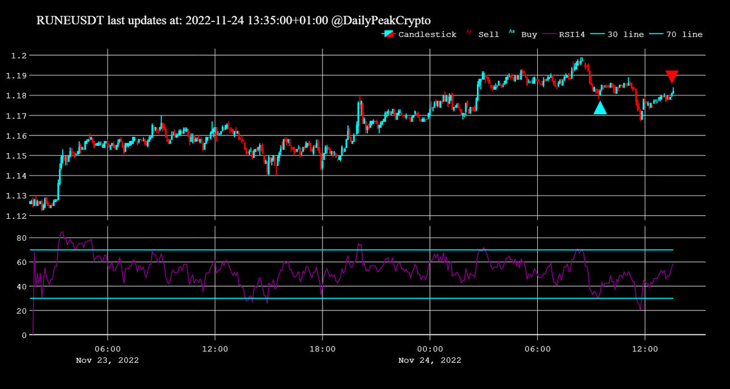Click the 1.17 price axis label
730x389 pixels.
point(16,115)
